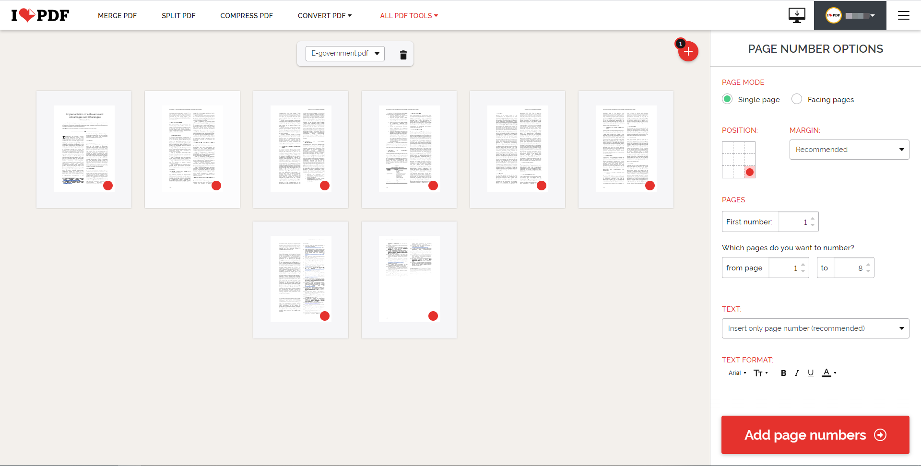921x466 pixels.
Task: Delete E-government.pdf with trash icon
Action: (403, 55)
